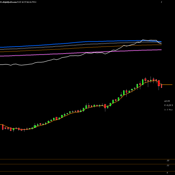Click the last red candlestick on the chart

(162, 86)
